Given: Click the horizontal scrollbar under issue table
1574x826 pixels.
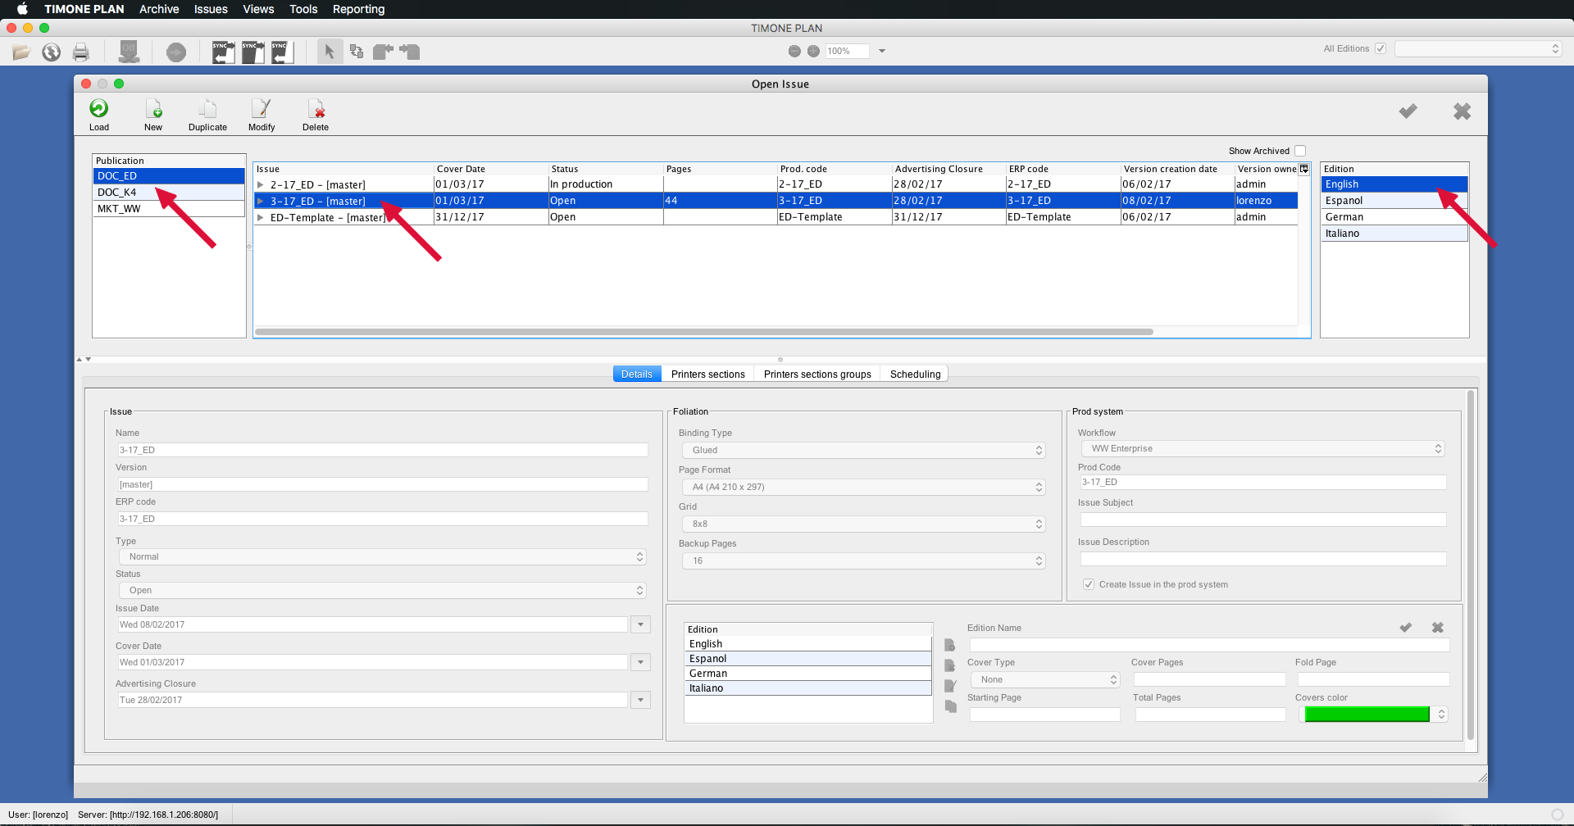Looking at the screenshot, I should click(x=703, y=332).
